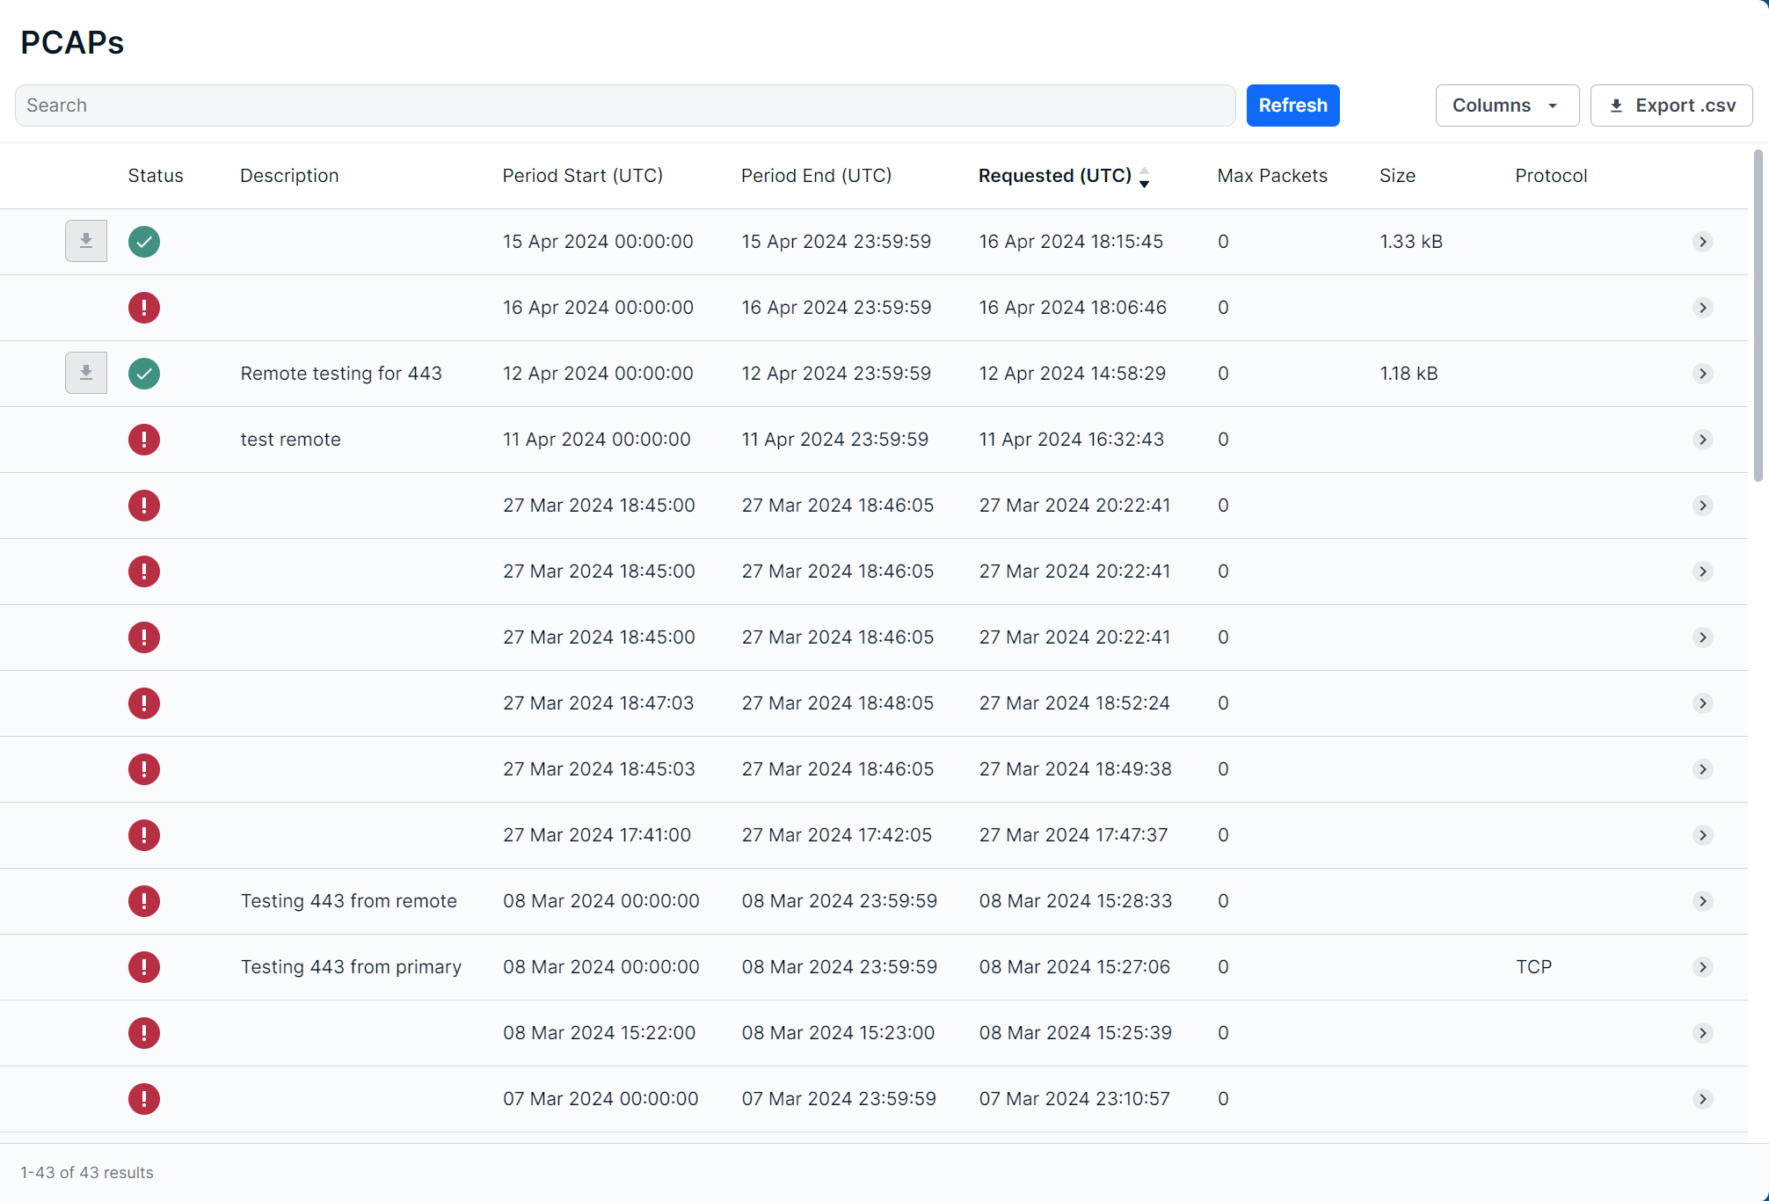This screenshot has height=1201, width=1769.
Task: Click error icon for 07 Mar 2024 row
Action: [x=144, y=1099]
